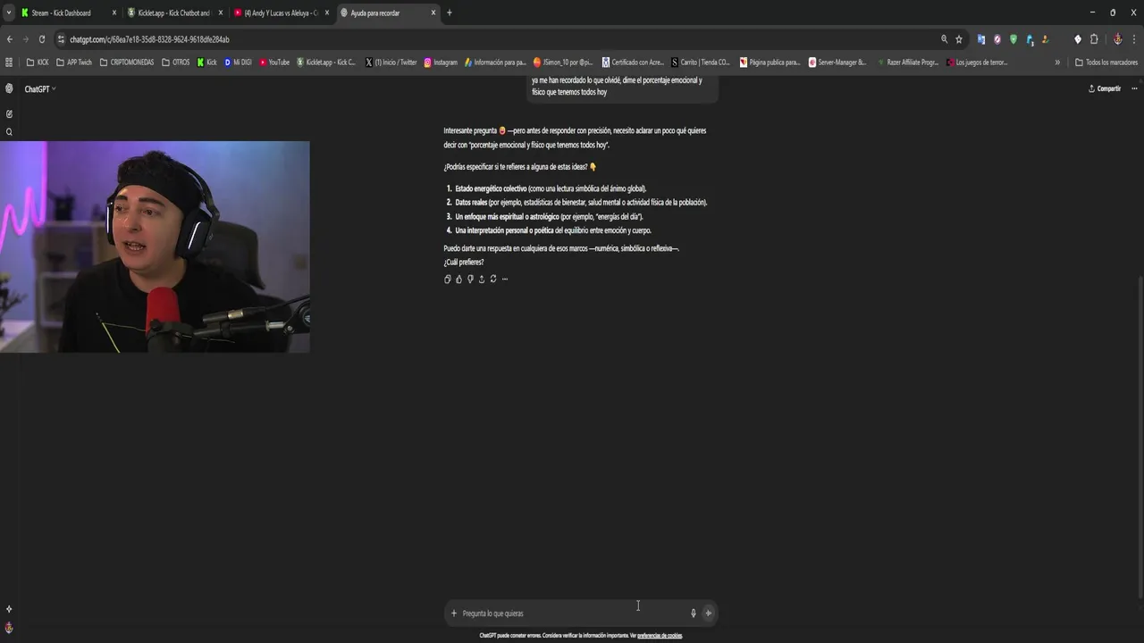Close the Stream - Kick Dashboard tab
The width and height of the screenshot is (1144, 643).
tap(114, 13)
